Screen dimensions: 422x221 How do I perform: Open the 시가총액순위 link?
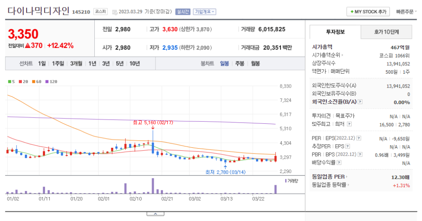(327, 55)
